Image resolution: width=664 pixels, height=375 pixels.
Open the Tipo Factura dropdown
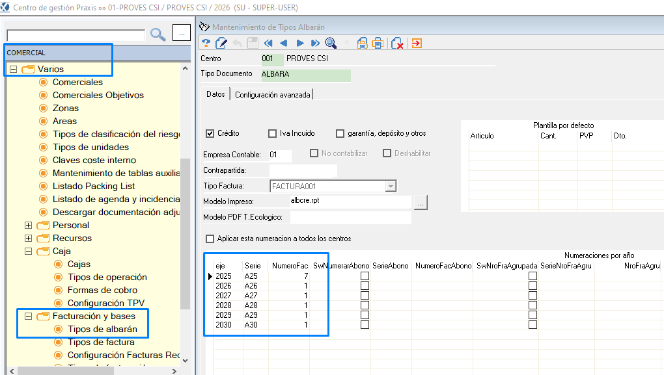click(x=391, y=186)
